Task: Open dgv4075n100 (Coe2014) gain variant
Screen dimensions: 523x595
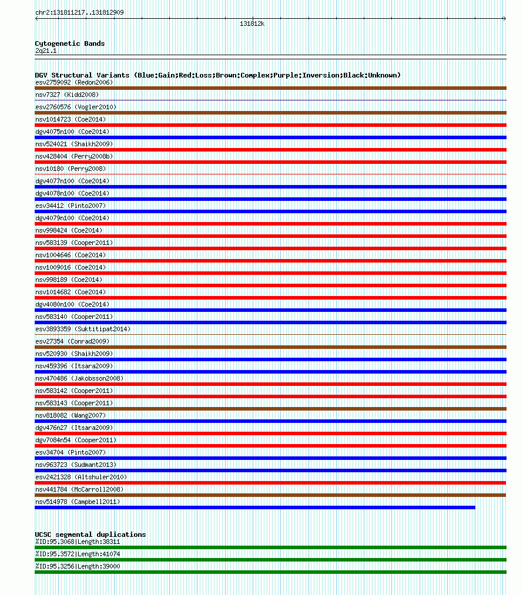Action: 72,132
